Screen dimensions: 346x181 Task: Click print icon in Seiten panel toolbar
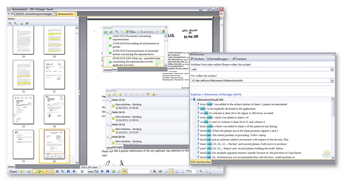(x=22, y=23)
